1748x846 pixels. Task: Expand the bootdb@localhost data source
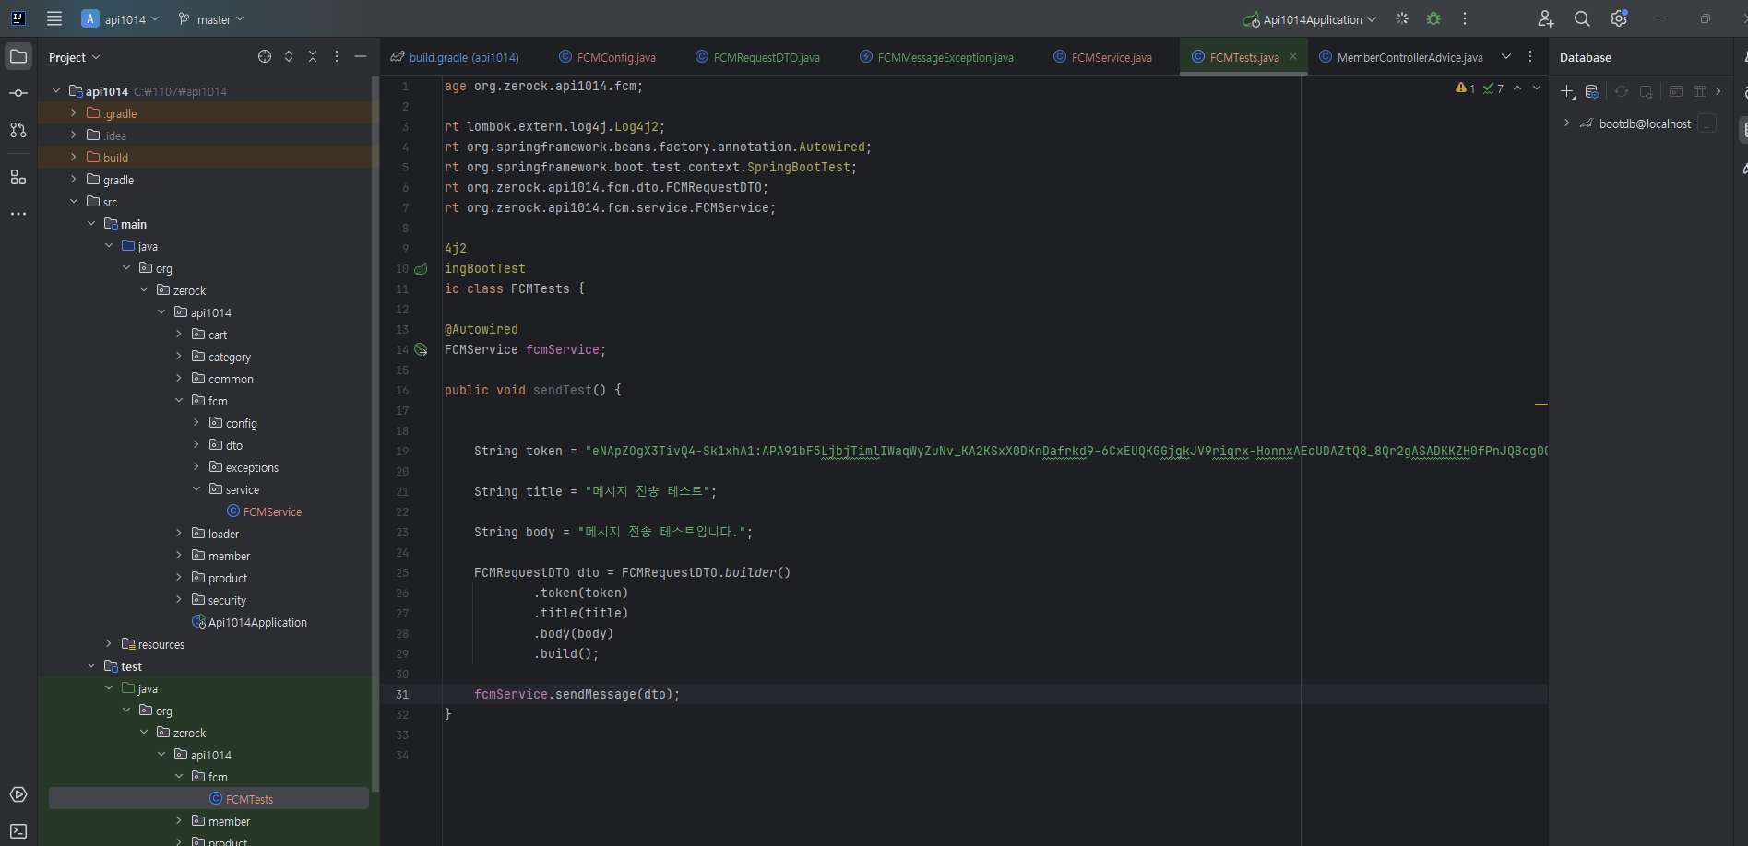[1566, 123]
